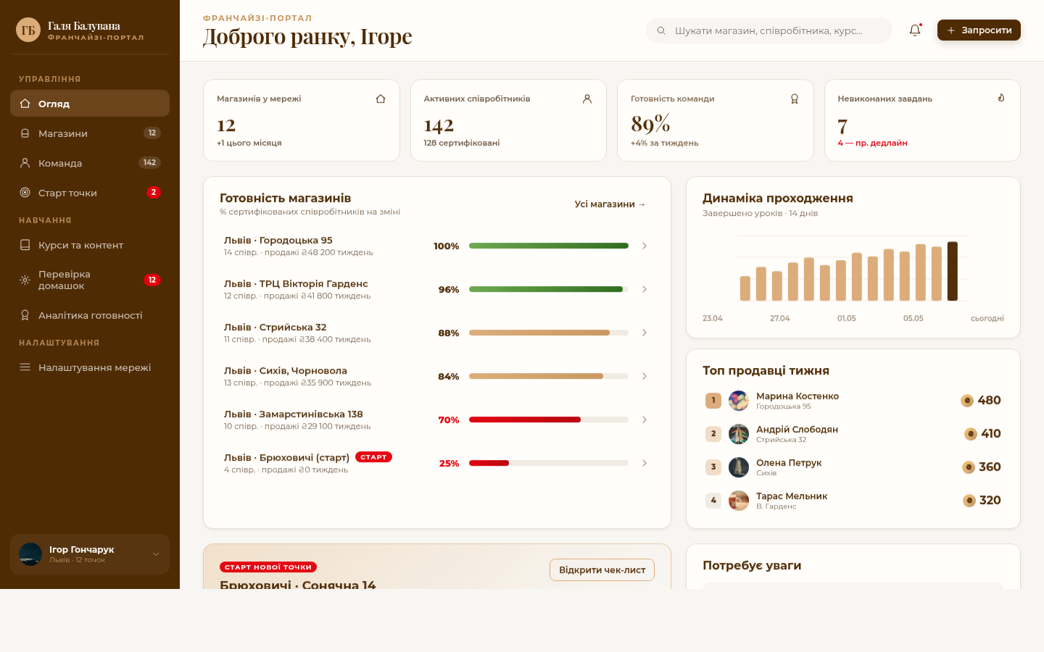
Task: Click the coin icon next to 320
Action: tap(969, 501)
